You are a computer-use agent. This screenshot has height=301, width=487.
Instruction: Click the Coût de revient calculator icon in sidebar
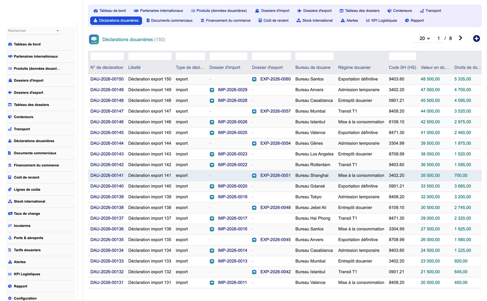(x=10, y=177)
